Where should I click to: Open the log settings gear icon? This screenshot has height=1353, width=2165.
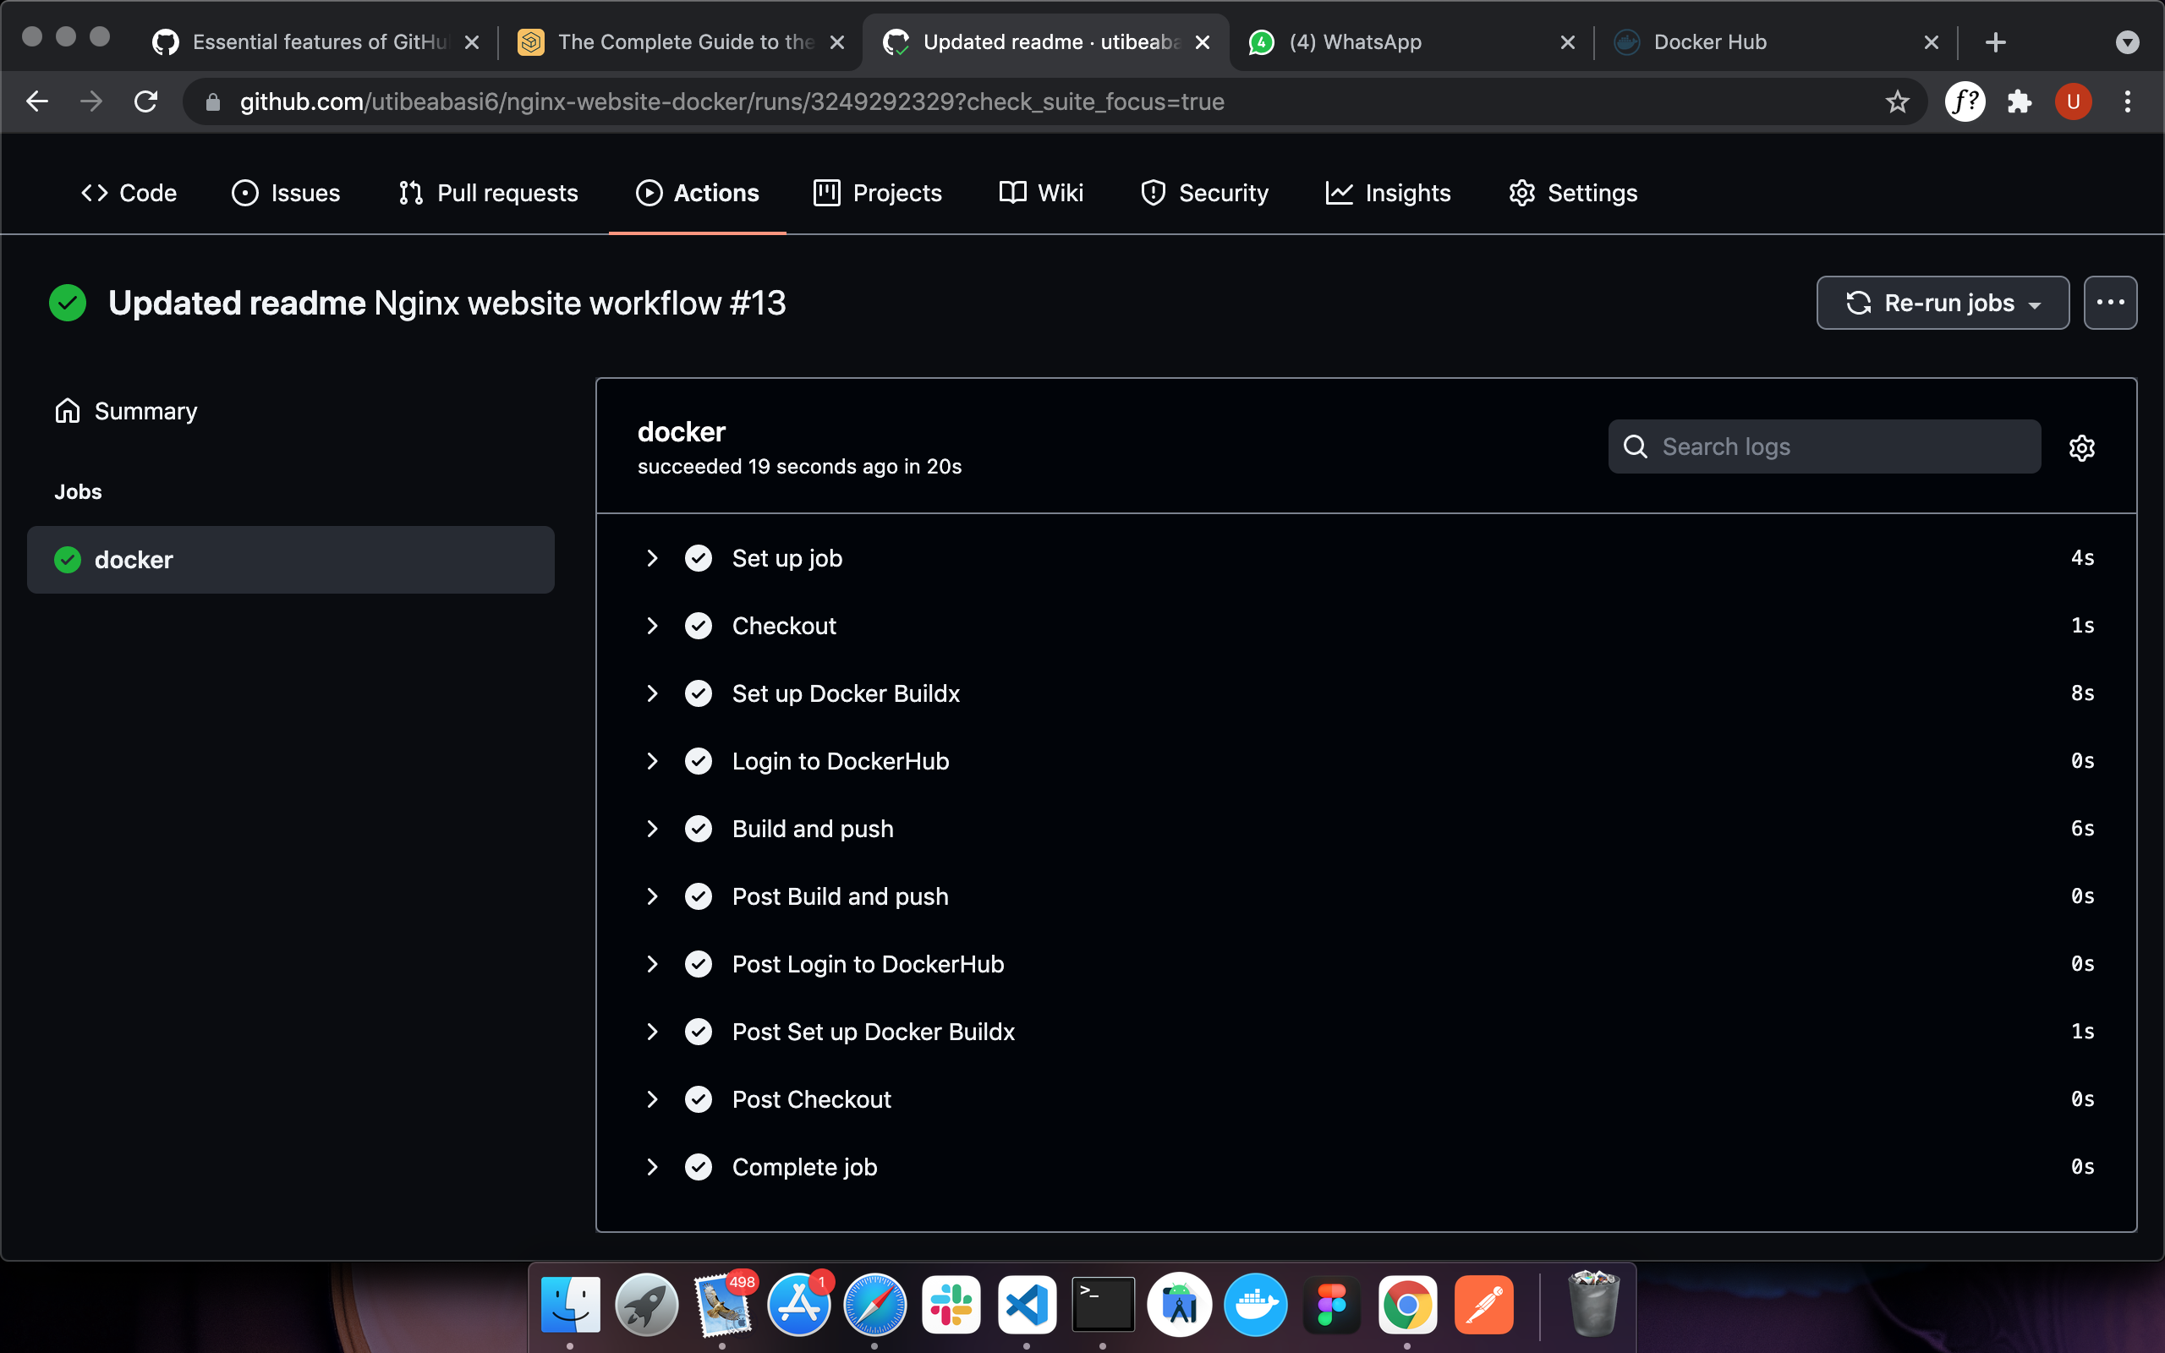[2081, 447]
